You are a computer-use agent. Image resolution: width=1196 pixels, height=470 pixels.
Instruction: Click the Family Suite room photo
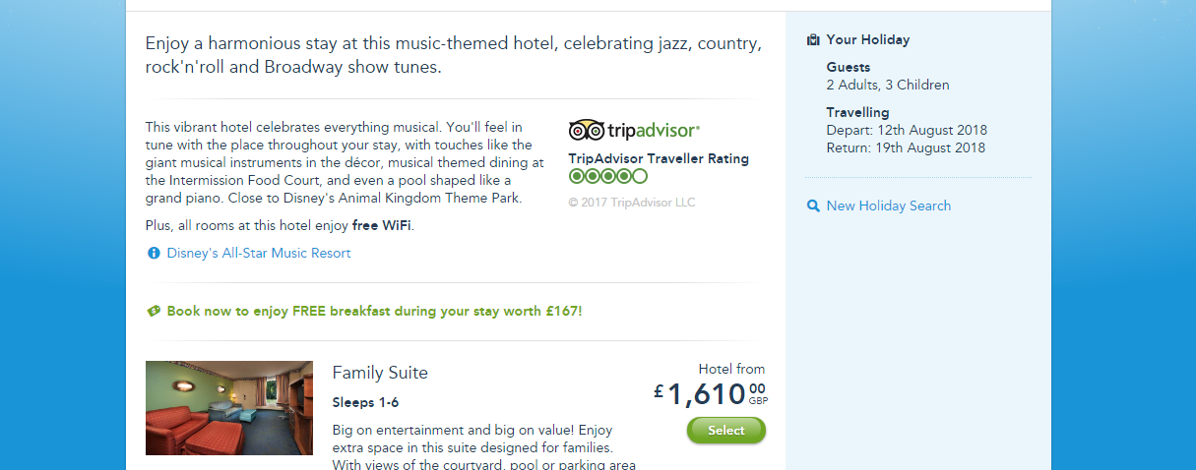coord(228,408)
